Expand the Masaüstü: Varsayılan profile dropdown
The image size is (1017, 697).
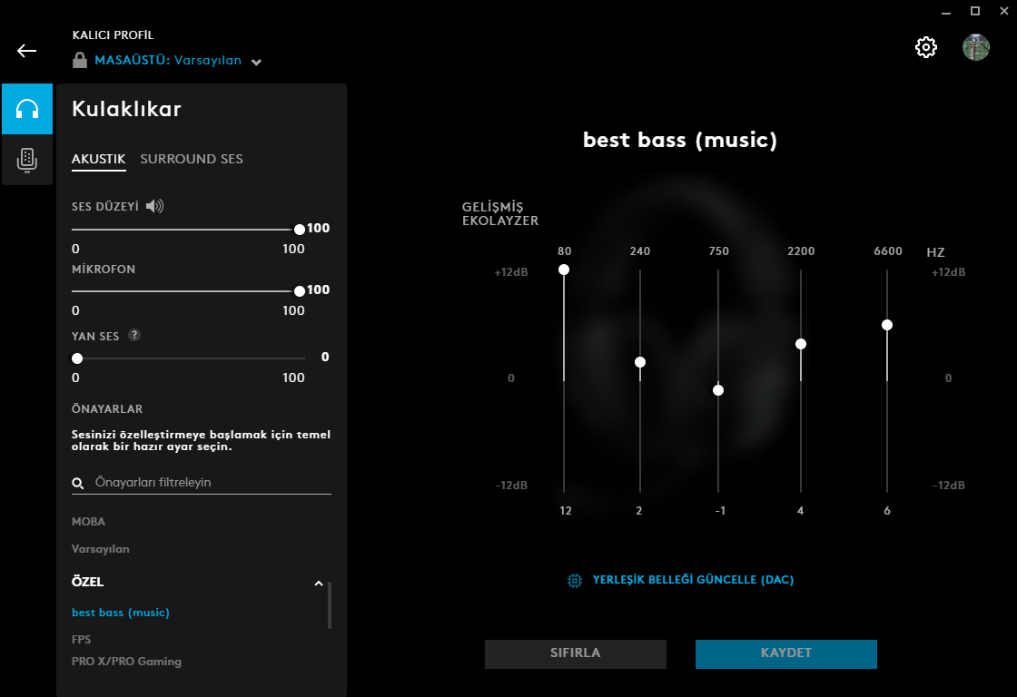(x=256, y=63)
